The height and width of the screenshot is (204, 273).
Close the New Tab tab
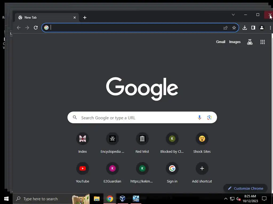coord(75,18)
